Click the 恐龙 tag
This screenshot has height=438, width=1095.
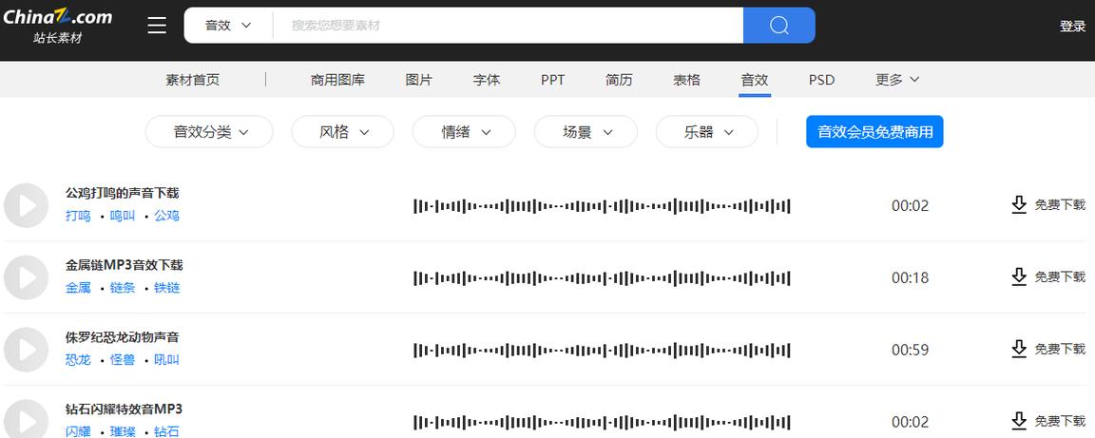pyautogui.click(x=78, y=360)
